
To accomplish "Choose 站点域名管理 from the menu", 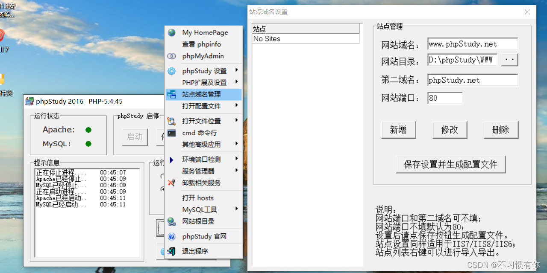I will click(199, 94).
